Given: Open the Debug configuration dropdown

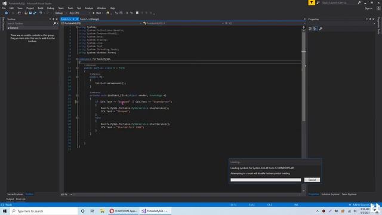Looking at the screenshot, I should (x=61, y=13).
